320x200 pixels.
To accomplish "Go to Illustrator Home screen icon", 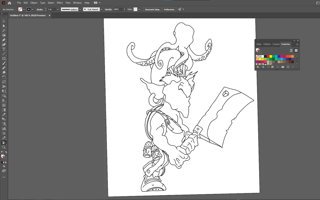I will pyautogui.click(x=9, y=3).
